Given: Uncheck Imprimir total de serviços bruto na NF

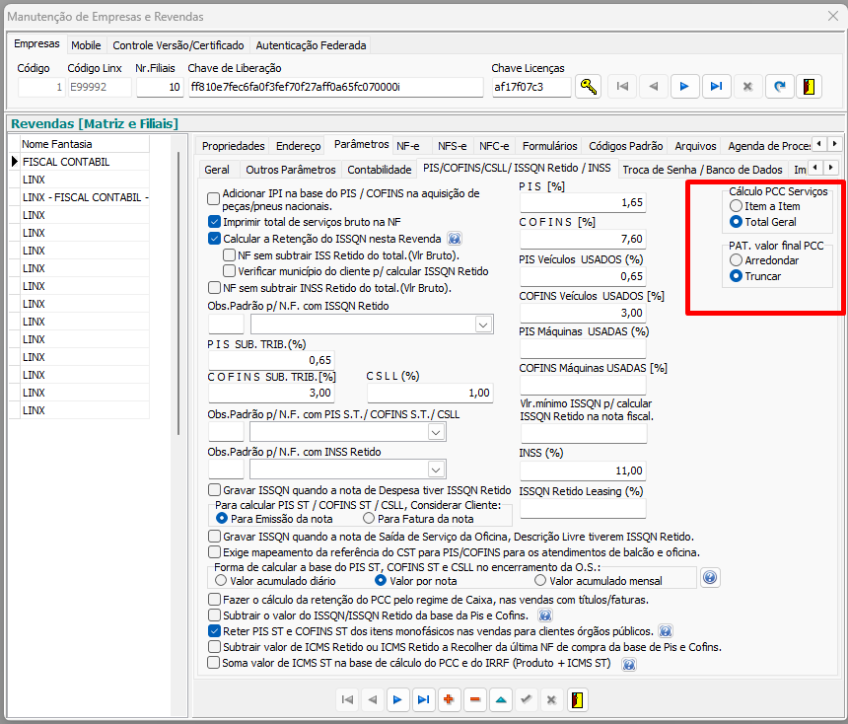Looking at the screenshot, I should [214, 222].
